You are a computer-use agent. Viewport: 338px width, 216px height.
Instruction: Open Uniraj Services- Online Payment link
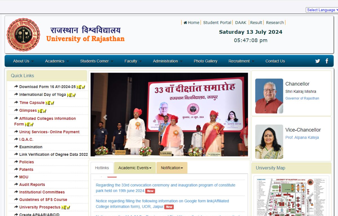pyautogui.click(x=49, y=132)
